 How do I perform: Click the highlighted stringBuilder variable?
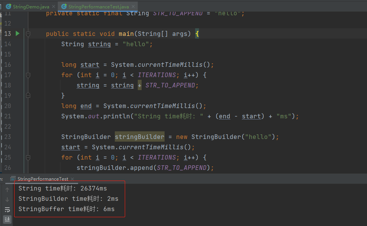140,137
